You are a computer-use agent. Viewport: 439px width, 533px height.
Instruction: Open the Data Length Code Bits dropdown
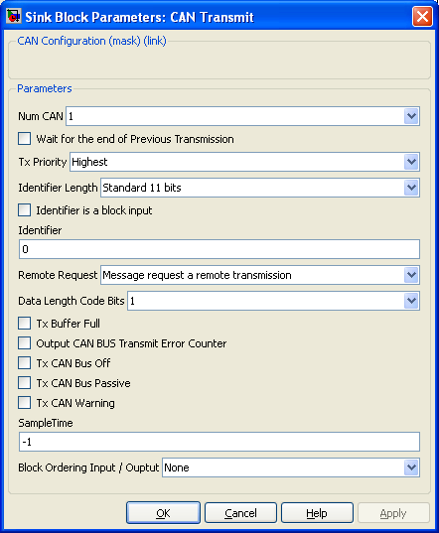[411, 301]
